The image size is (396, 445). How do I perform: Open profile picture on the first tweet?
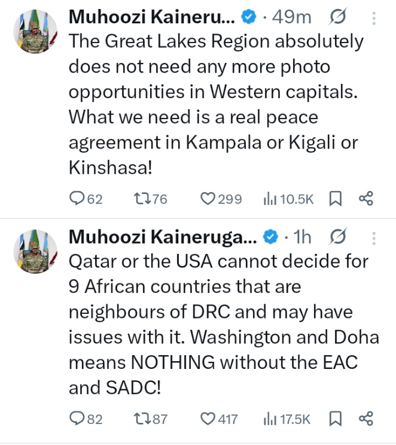point(36,32)
